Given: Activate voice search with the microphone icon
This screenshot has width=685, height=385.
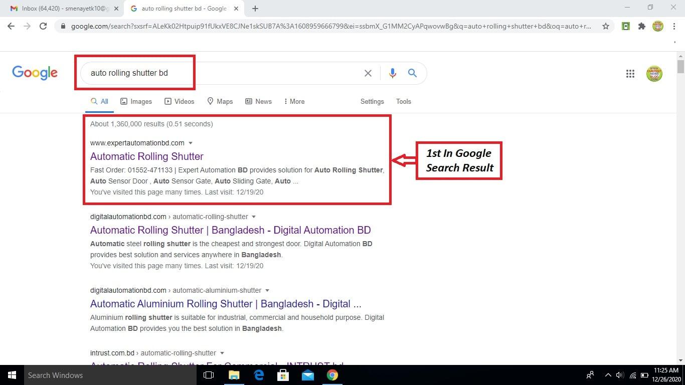Looking at the screenshot, I should 393,73.
